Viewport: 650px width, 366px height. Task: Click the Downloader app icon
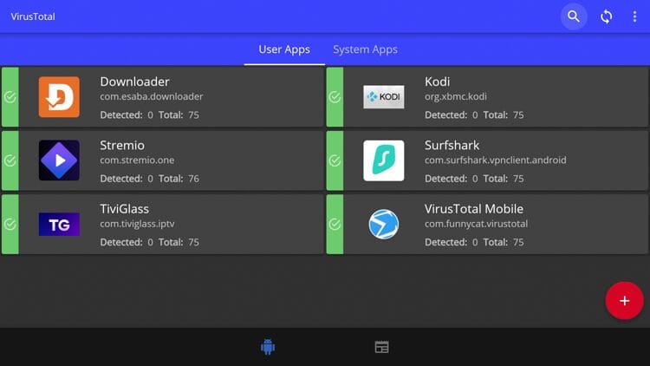point(59,96)
